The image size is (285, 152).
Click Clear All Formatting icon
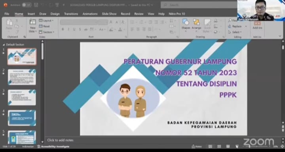tap(123, 22)
